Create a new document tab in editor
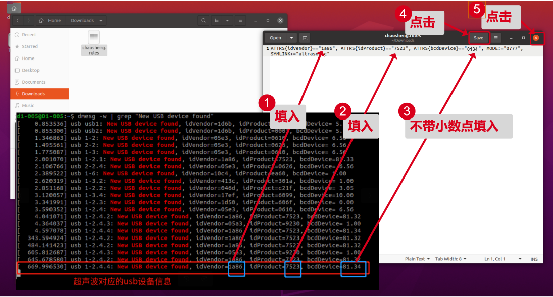 [x=305, y=38]
